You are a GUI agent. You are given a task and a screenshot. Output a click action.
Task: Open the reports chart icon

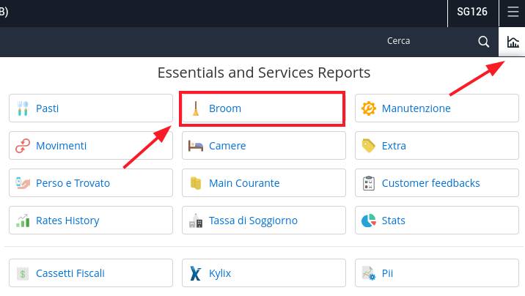(x=513, y=42)
